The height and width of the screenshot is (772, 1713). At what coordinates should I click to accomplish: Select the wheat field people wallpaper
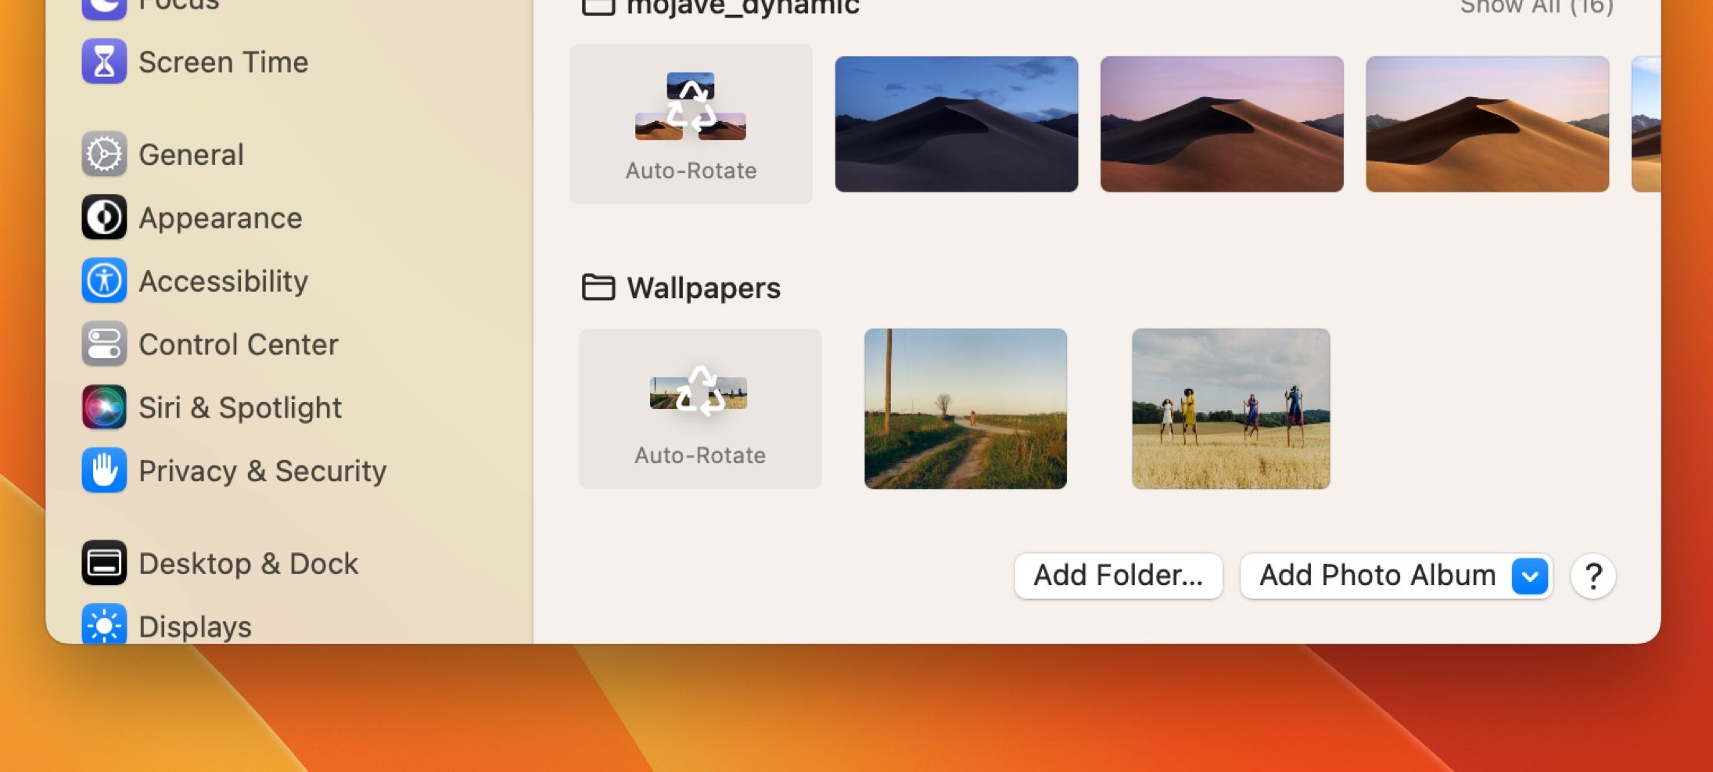pos(1231,409)
